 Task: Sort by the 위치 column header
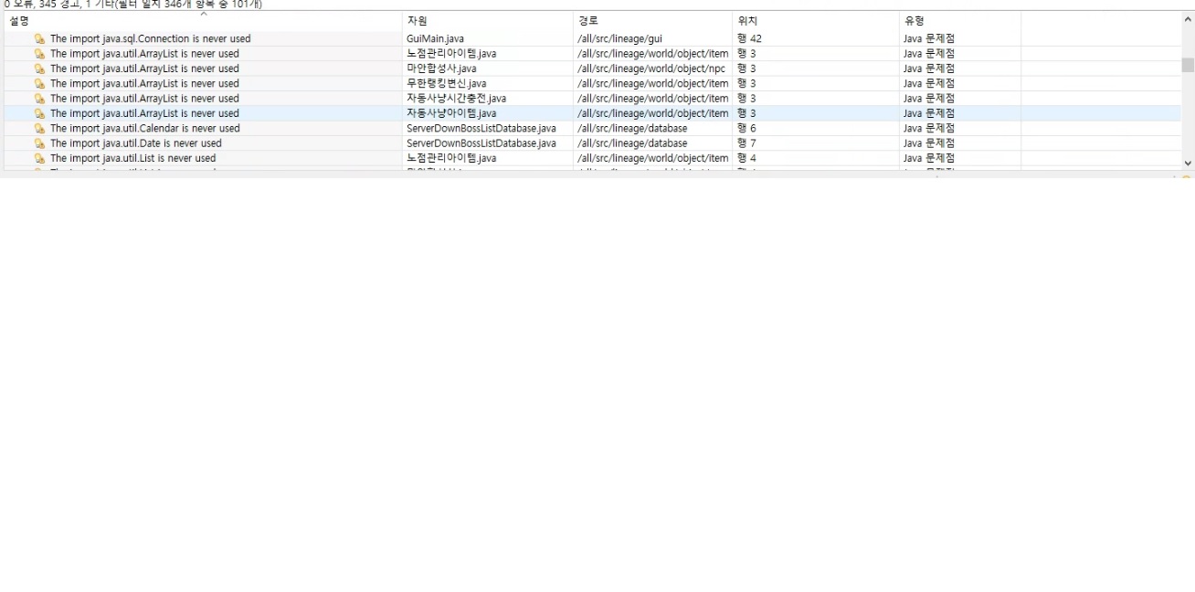815,21
